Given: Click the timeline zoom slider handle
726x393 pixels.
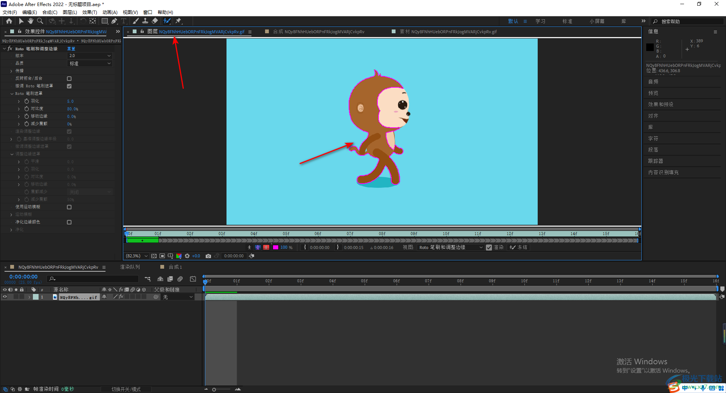Looking at the screenshot, I should [x=214, y=389].
